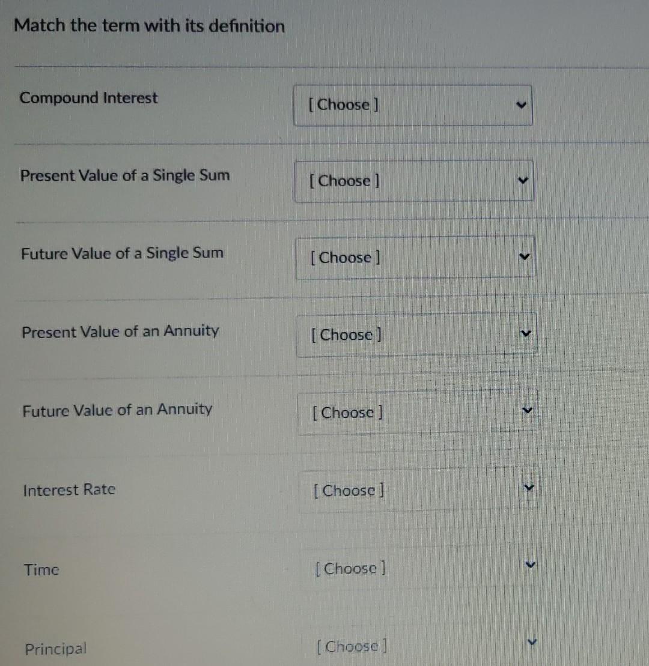Open the Principal definition dropdown

pyautogui.click(x=421, y=646)
